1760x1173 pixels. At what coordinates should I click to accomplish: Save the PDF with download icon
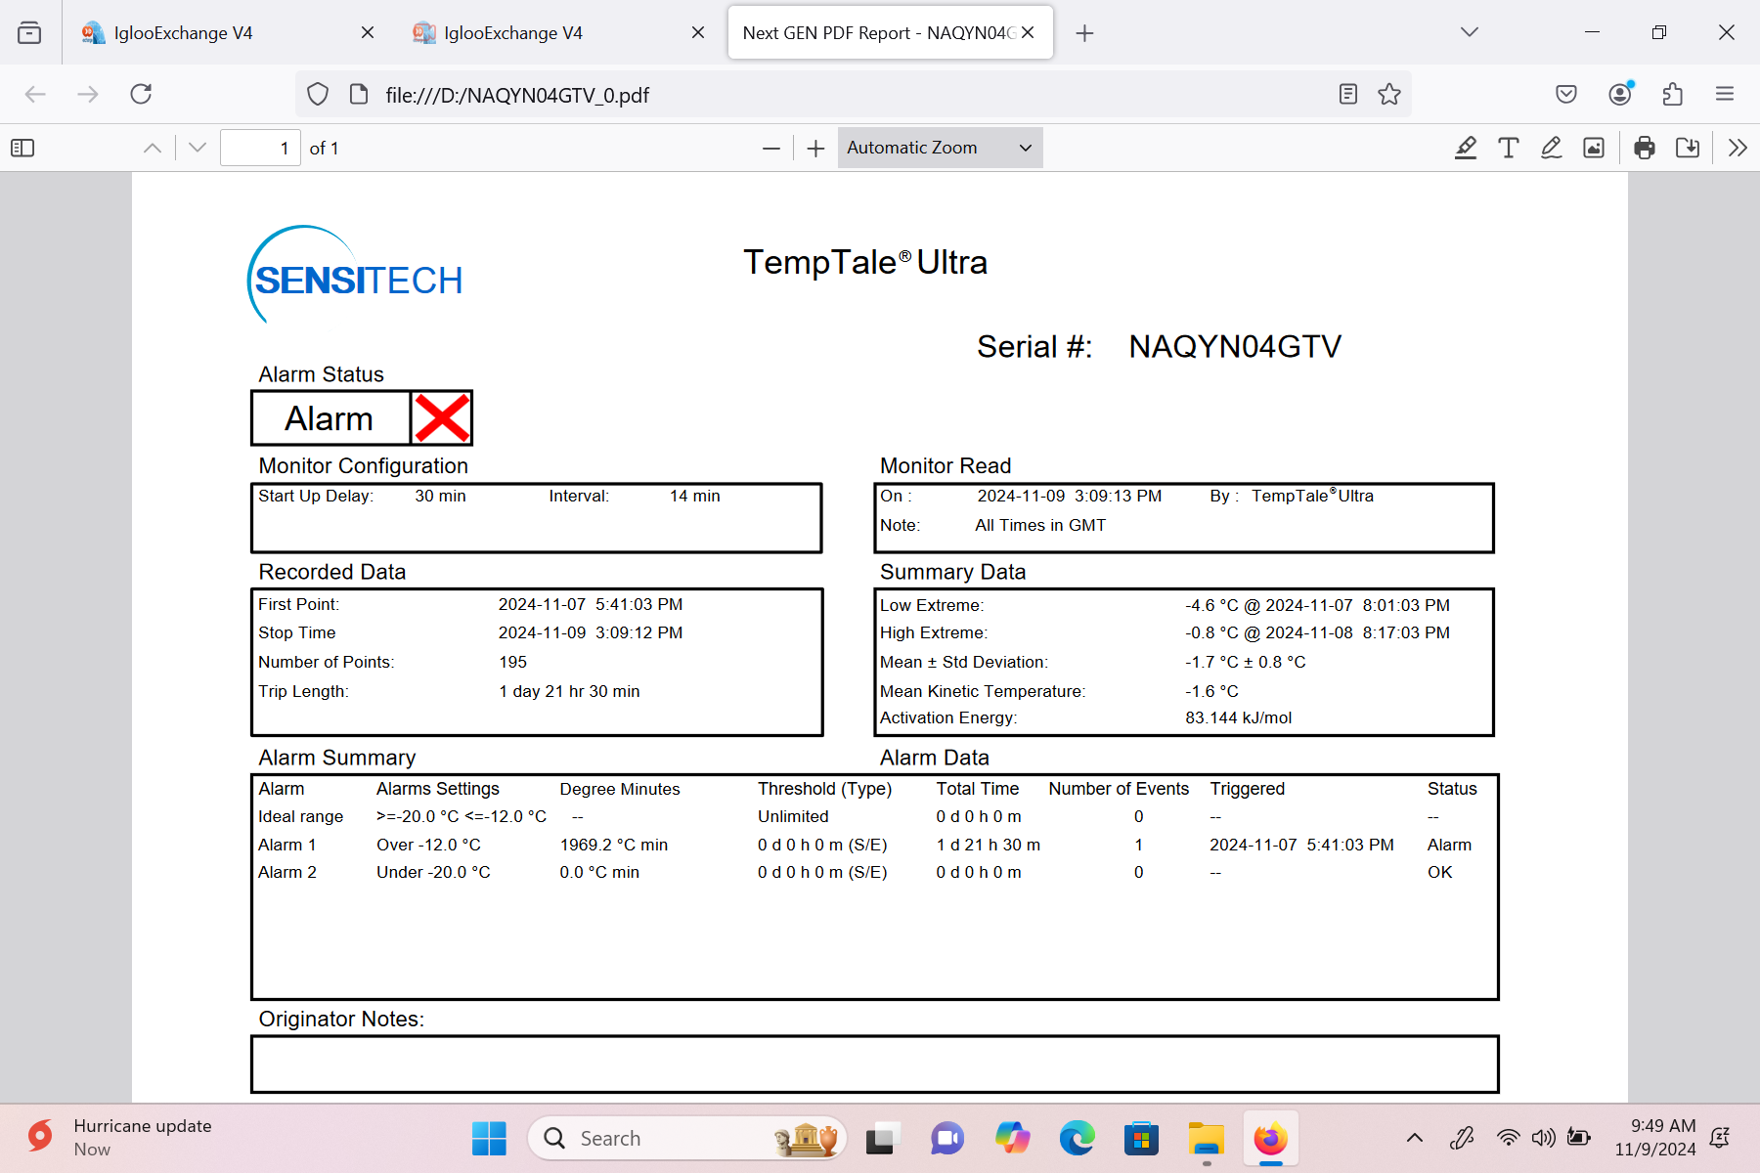[x=1688, y=148]
